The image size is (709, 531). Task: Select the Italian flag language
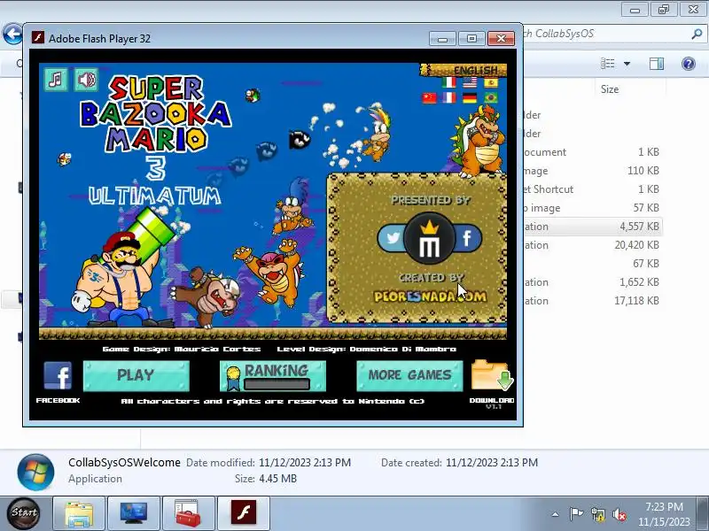tap(448, 82)
